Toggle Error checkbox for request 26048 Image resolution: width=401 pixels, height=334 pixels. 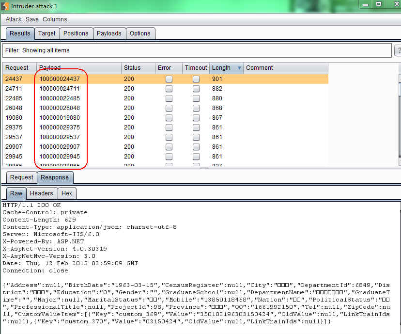(x=169, y=108)
